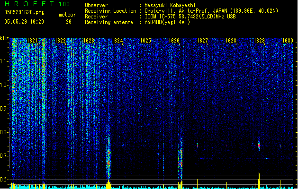Viewport: 298px width, 189px height.
Task: Click the meteor echo just after 1626
Action: pos(181,159)
